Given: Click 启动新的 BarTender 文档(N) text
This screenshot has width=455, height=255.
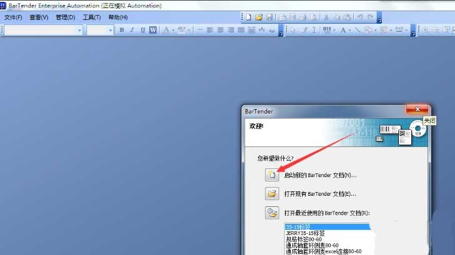Looking at the screenshot, I should coord(320,175).
